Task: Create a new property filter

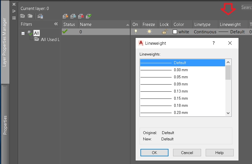Action: point(22,16)
